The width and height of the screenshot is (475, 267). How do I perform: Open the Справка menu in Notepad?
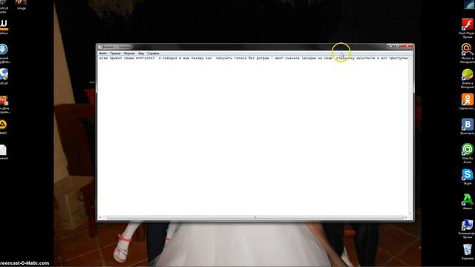153,53
